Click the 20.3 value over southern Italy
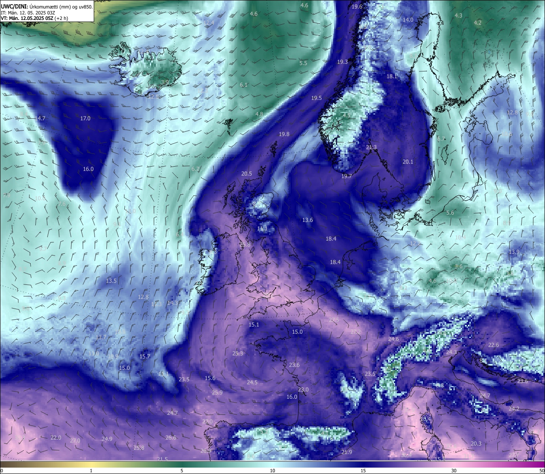This screenshot has width=545, height=474. pos(476,443)
